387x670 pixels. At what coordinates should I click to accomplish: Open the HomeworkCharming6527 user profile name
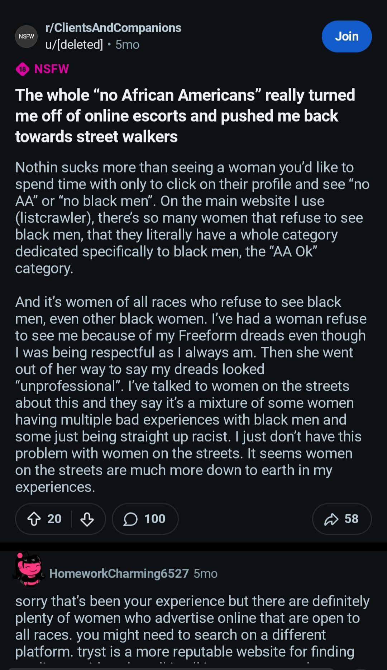pyautogui.click(x=119, y=573)
